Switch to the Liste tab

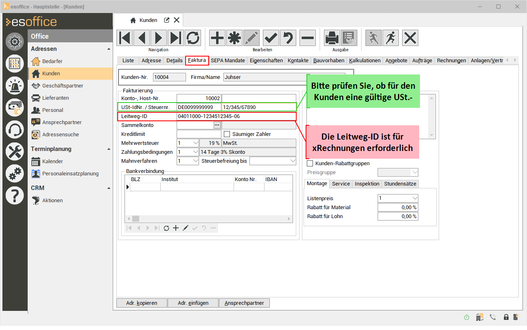(128, 61)
